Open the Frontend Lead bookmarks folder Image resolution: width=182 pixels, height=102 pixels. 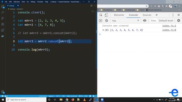[129, 10]
